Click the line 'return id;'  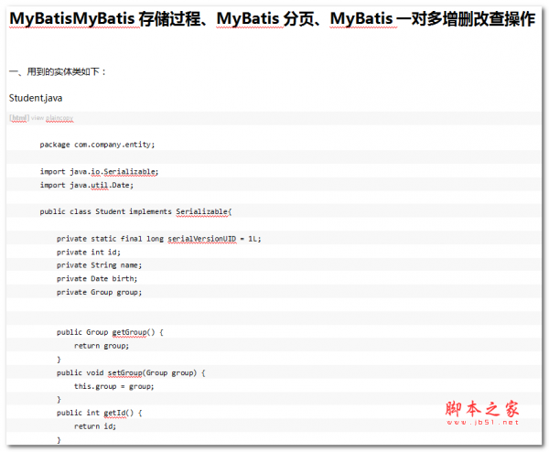coord(95,426)
